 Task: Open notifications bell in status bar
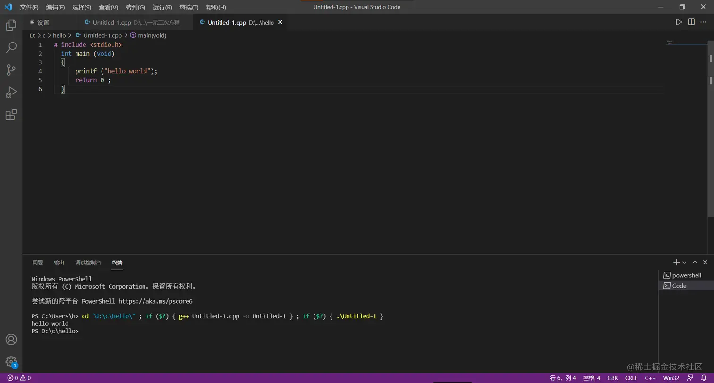point(704,378)
